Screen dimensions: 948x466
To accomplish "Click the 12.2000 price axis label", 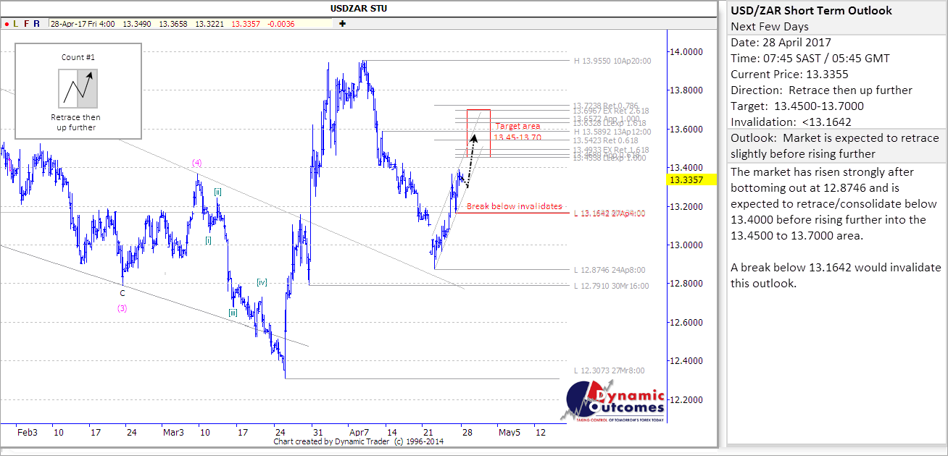I will pyautogui.click(x=687, y=399).
